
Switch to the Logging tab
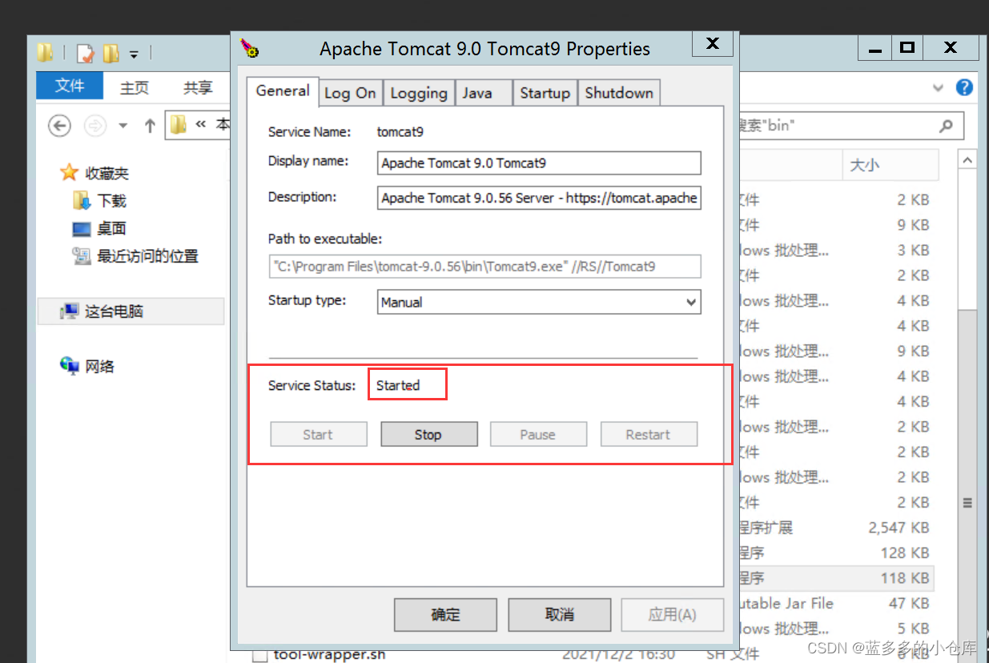pyautogui.click(x=419, y=93)
